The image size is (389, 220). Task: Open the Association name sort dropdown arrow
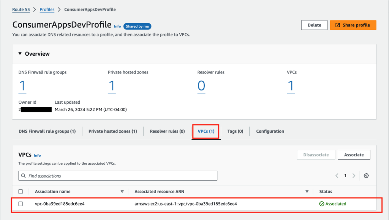point(122,192)
